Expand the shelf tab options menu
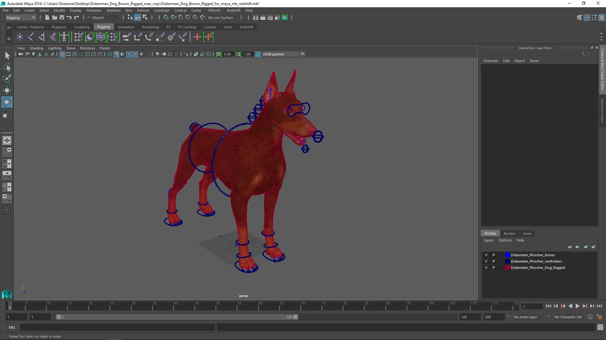Viewport: 606px width, 340px height. 9,28
